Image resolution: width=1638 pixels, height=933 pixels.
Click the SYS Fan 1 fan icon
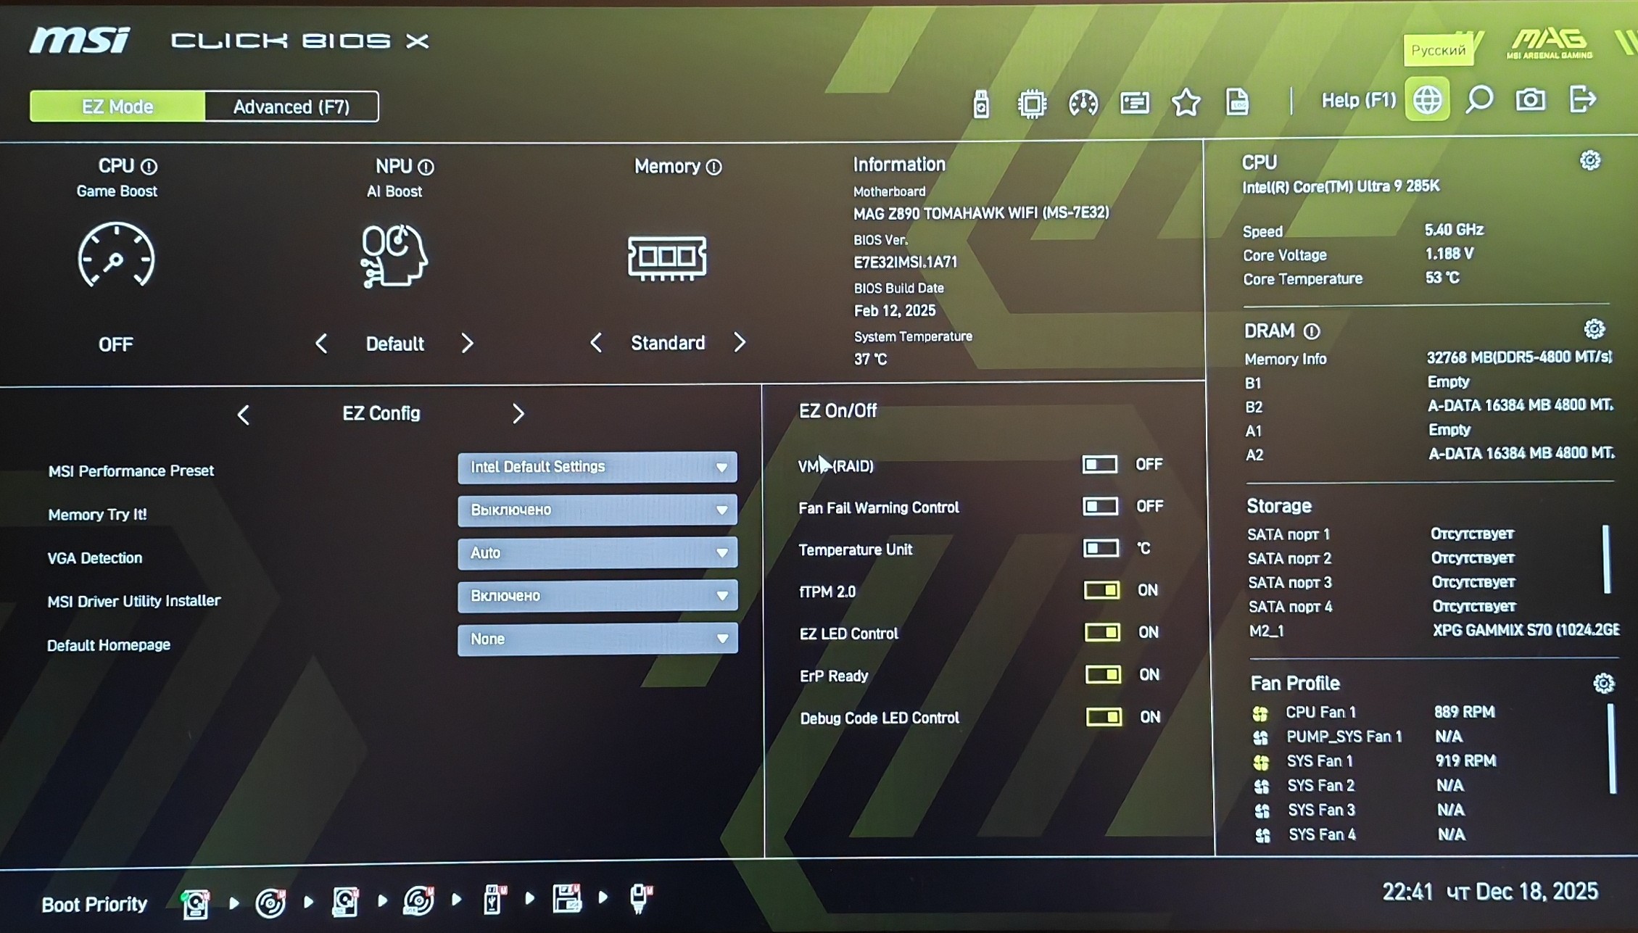tap(1262, 762)
